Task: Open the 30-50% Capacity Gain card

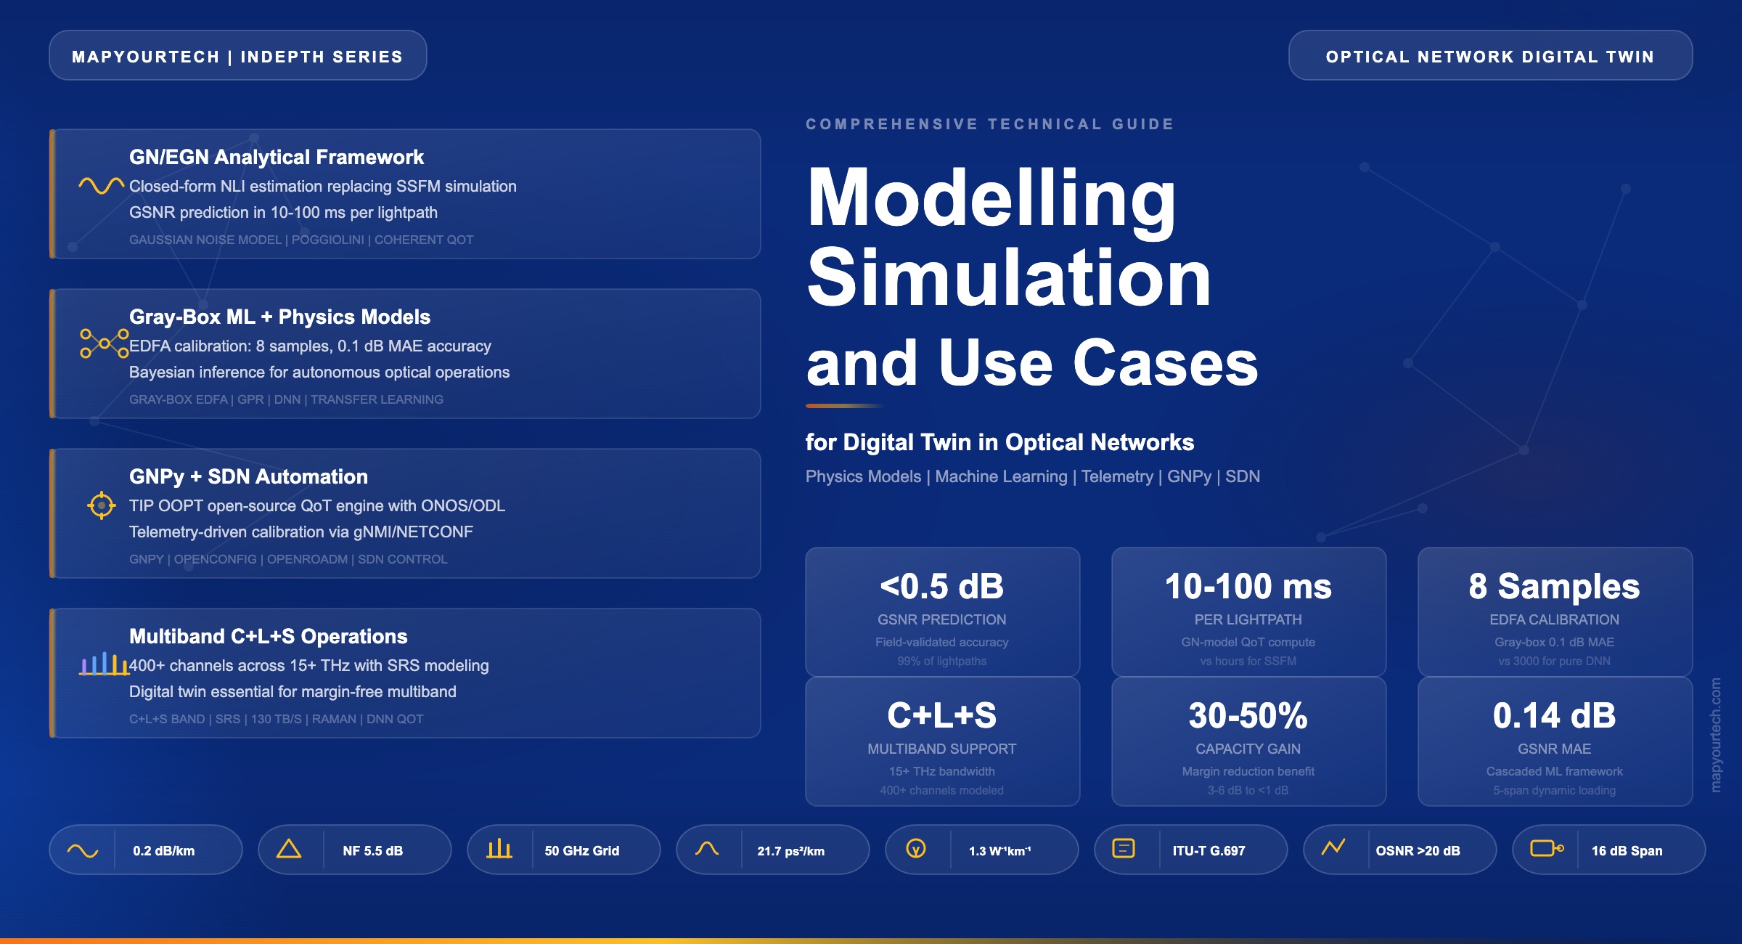Action: [x=1248, y=741]
